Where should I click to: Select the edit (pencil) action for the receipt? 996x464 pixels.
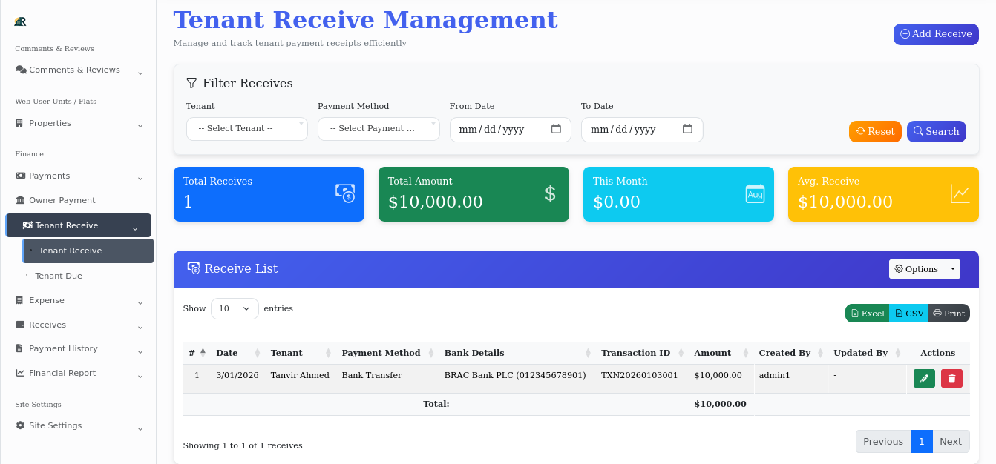923,378
